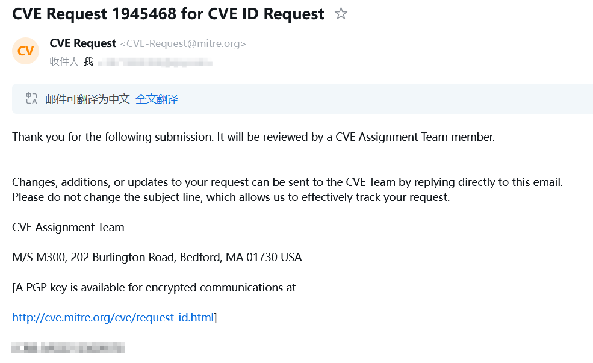
Task: Star this CVE Request email
Action: (x=341, y=14)
